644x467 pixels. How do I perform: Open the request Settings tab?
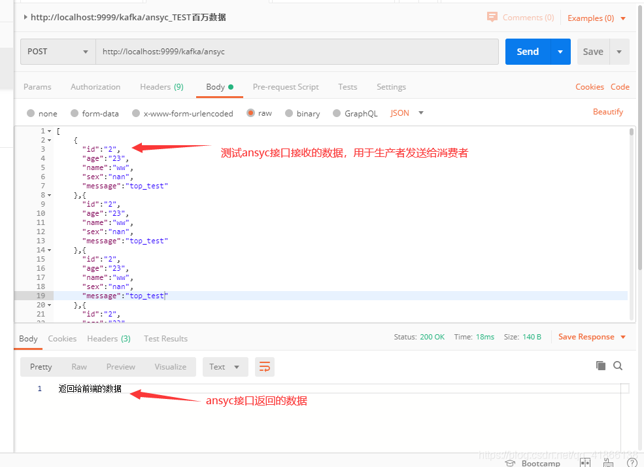pos(391,87)
